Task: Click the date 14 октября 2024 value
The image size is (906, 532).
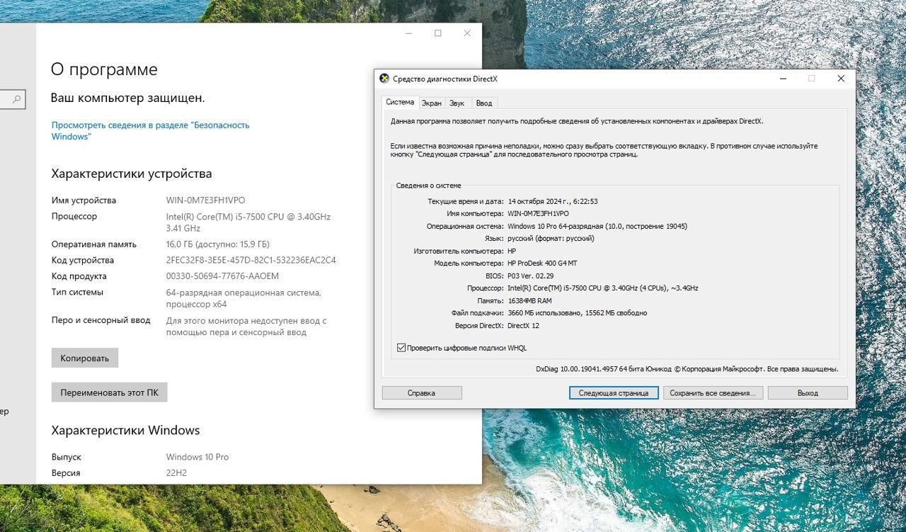Action: [553, 202]
